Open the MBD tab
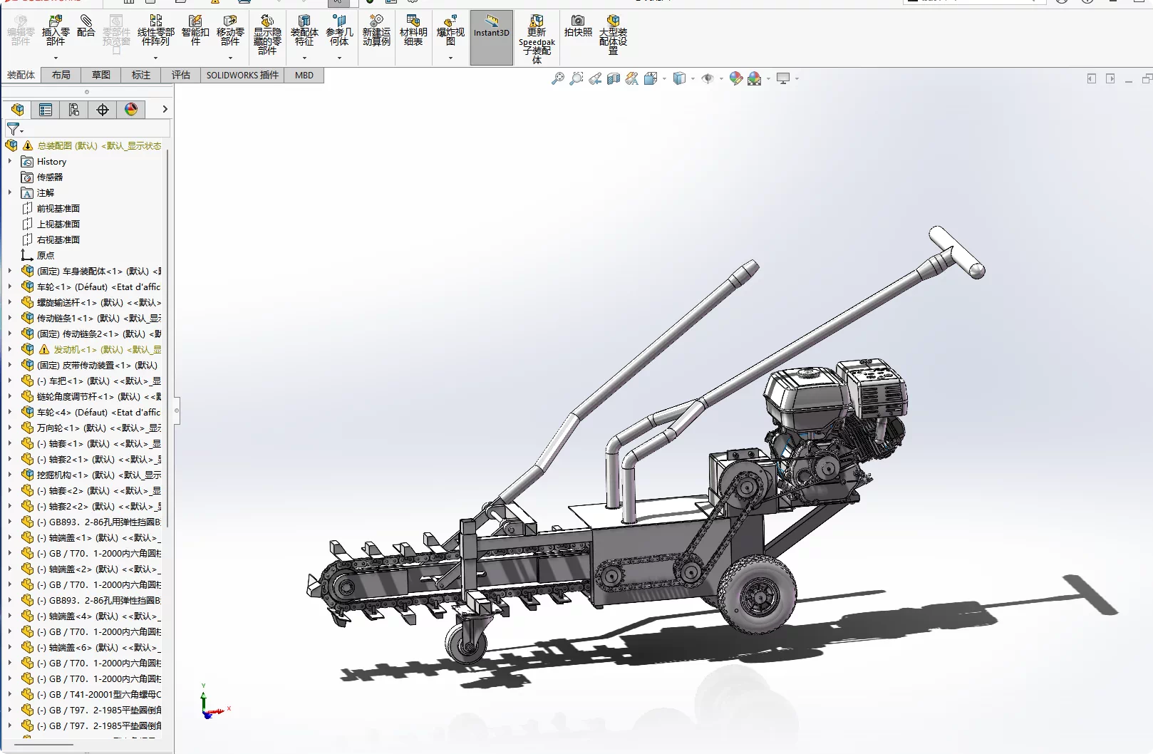 [304, 75]
